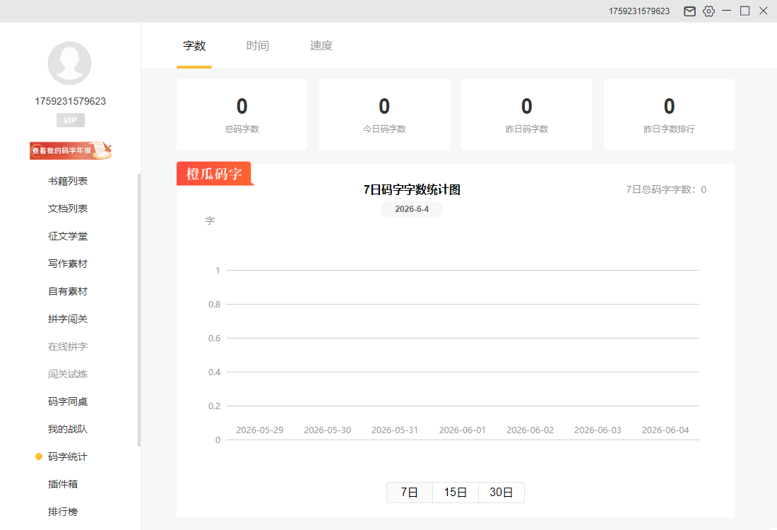
Task: Select 拼字闯关 in sidebar
Action: pos(68,319)
